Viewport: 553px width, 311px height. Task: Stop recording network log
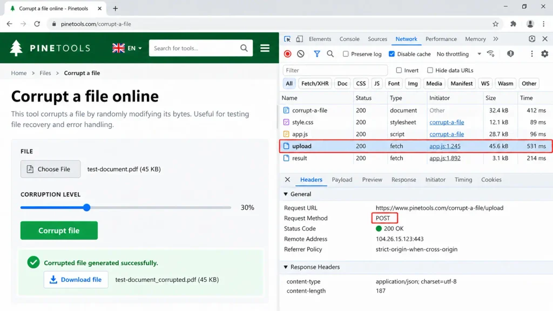point(288,54)
